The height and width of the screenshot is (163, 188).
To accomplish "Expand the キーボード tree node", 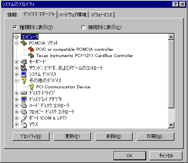I will click(16, 62).
